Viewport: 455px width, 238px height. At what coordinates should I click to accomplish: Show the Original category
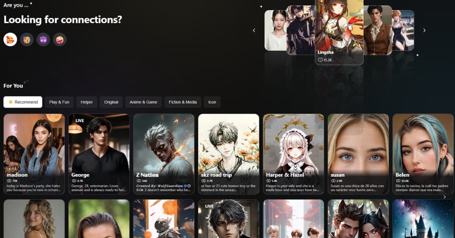pyautogui.click(x=111, y=102)
